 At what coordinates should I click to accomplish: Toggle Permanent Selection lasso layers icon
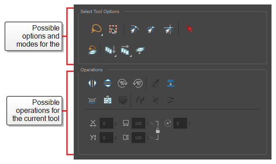pos(93,50)
